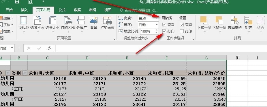Viewport: 267px width, 107px height.
Task: Open the 数据 ribbon tab
Action: click(x=77, y=10)
